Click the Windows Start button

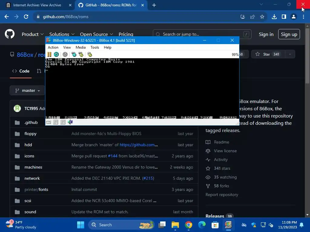81,225
